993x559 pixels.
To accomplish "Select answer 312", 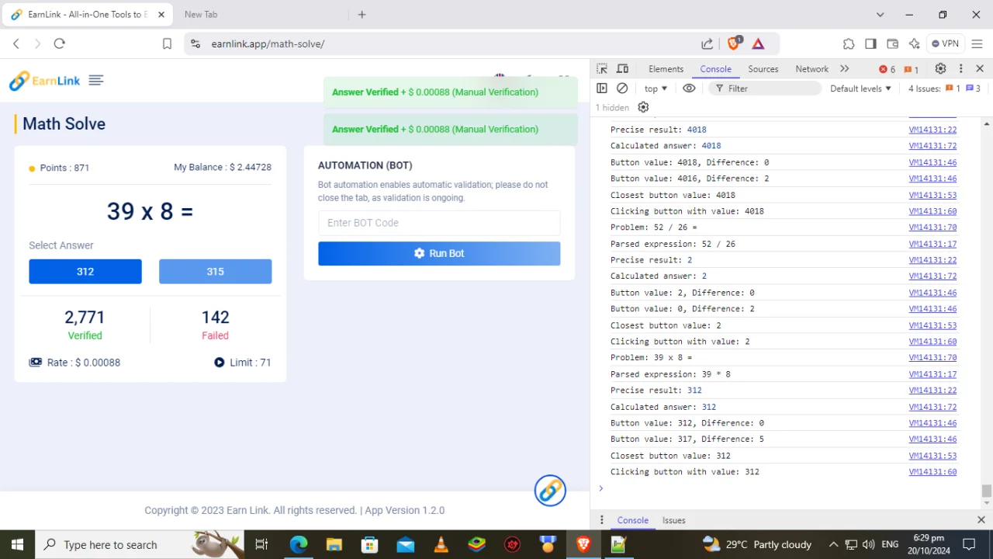I will pyautogui.click(x=85, y=272).
